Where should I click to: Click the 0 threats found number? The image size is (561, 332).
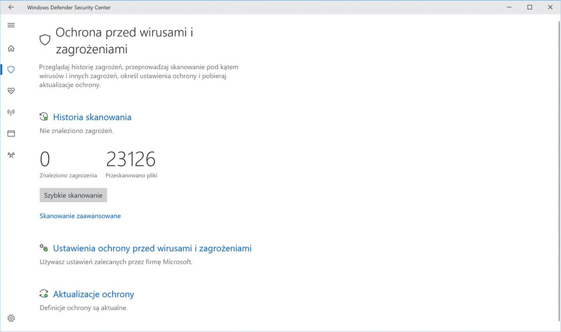click(45, 159)
